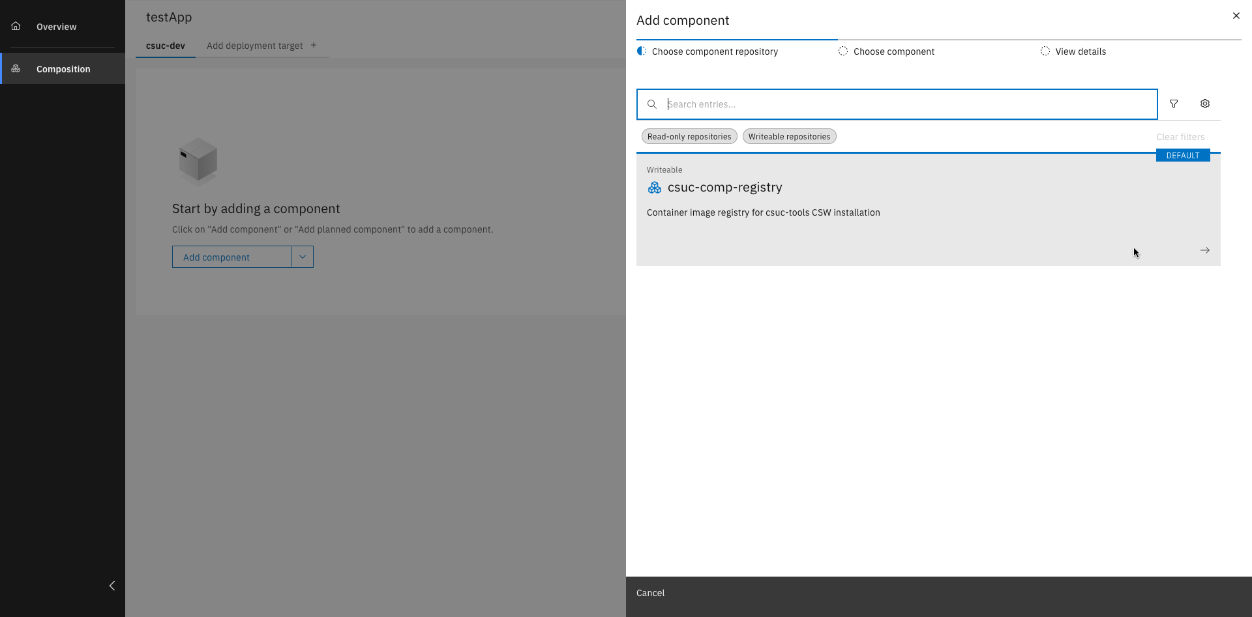Close the Add component dialog
Viewport: 1252px width, 617px height.
[x=1236, y=16]
